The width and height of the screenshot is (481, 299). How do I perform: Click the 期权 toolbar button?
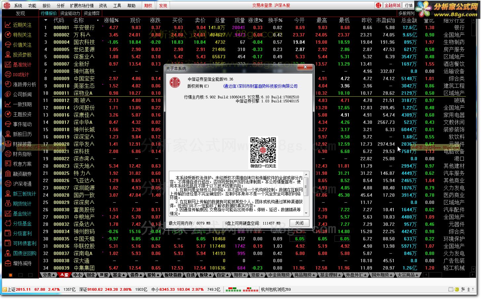(x=148, y=6)
